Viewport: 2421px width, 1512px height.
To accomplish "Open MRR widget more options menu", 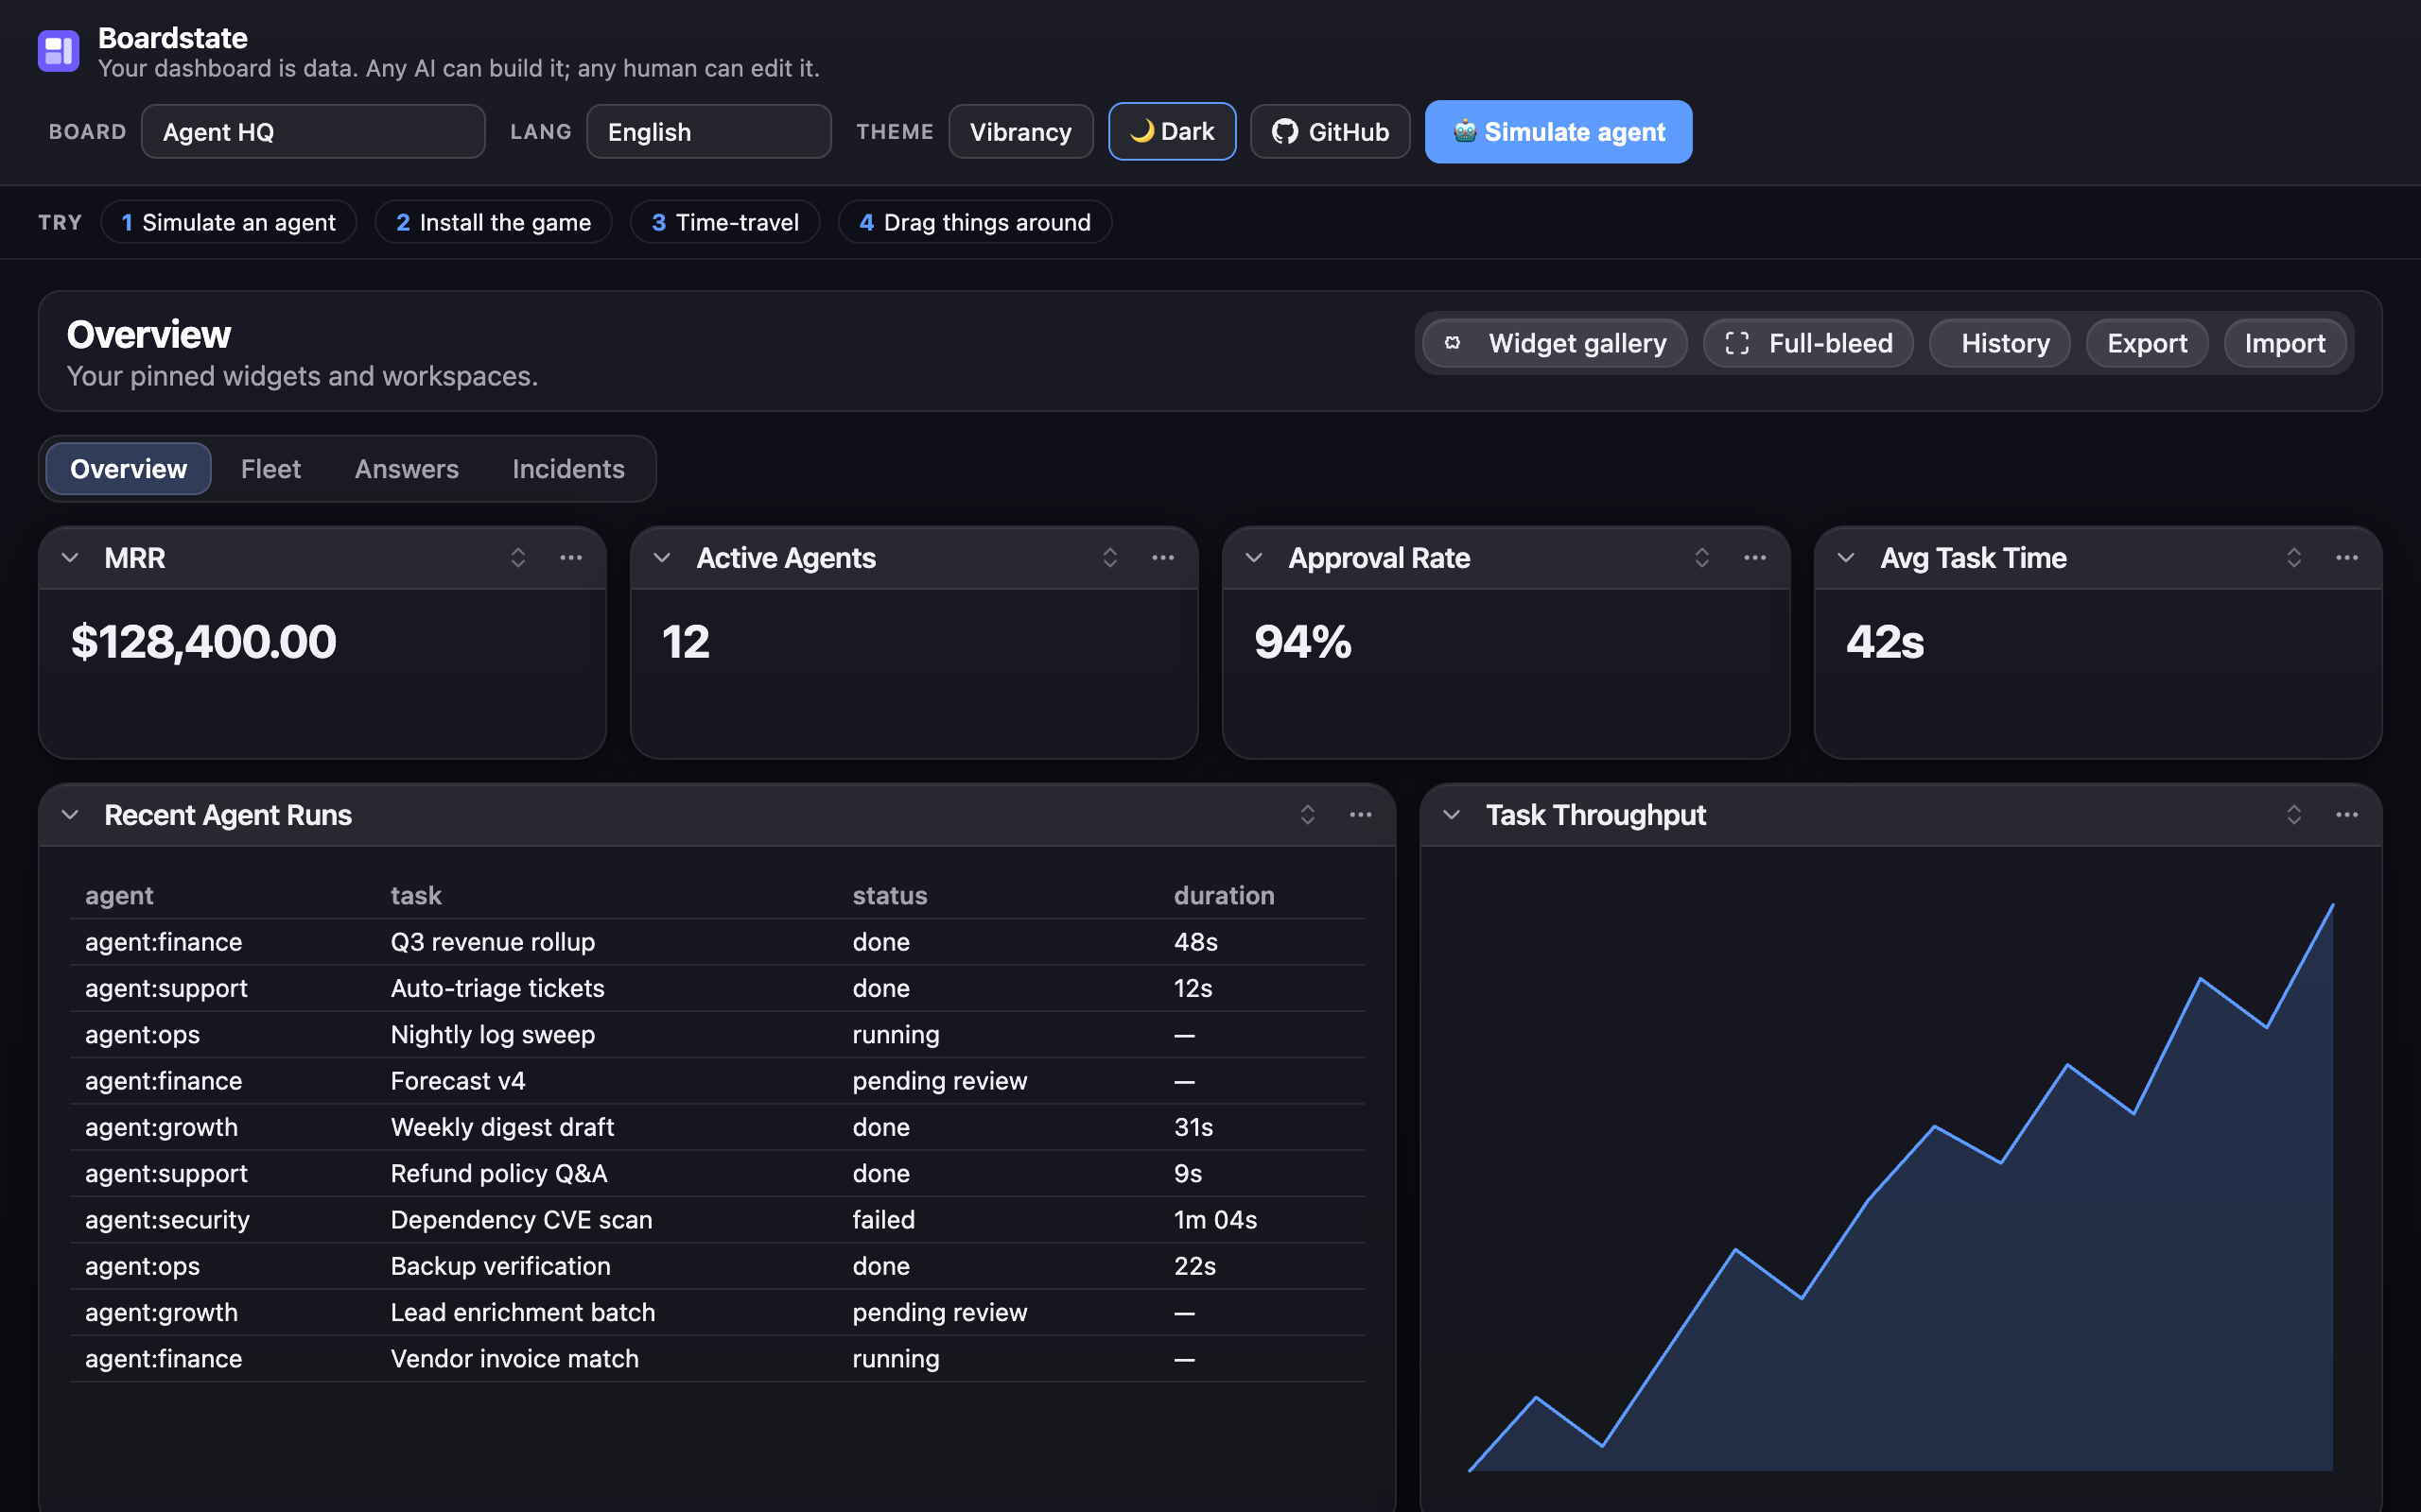I will 571,558.
